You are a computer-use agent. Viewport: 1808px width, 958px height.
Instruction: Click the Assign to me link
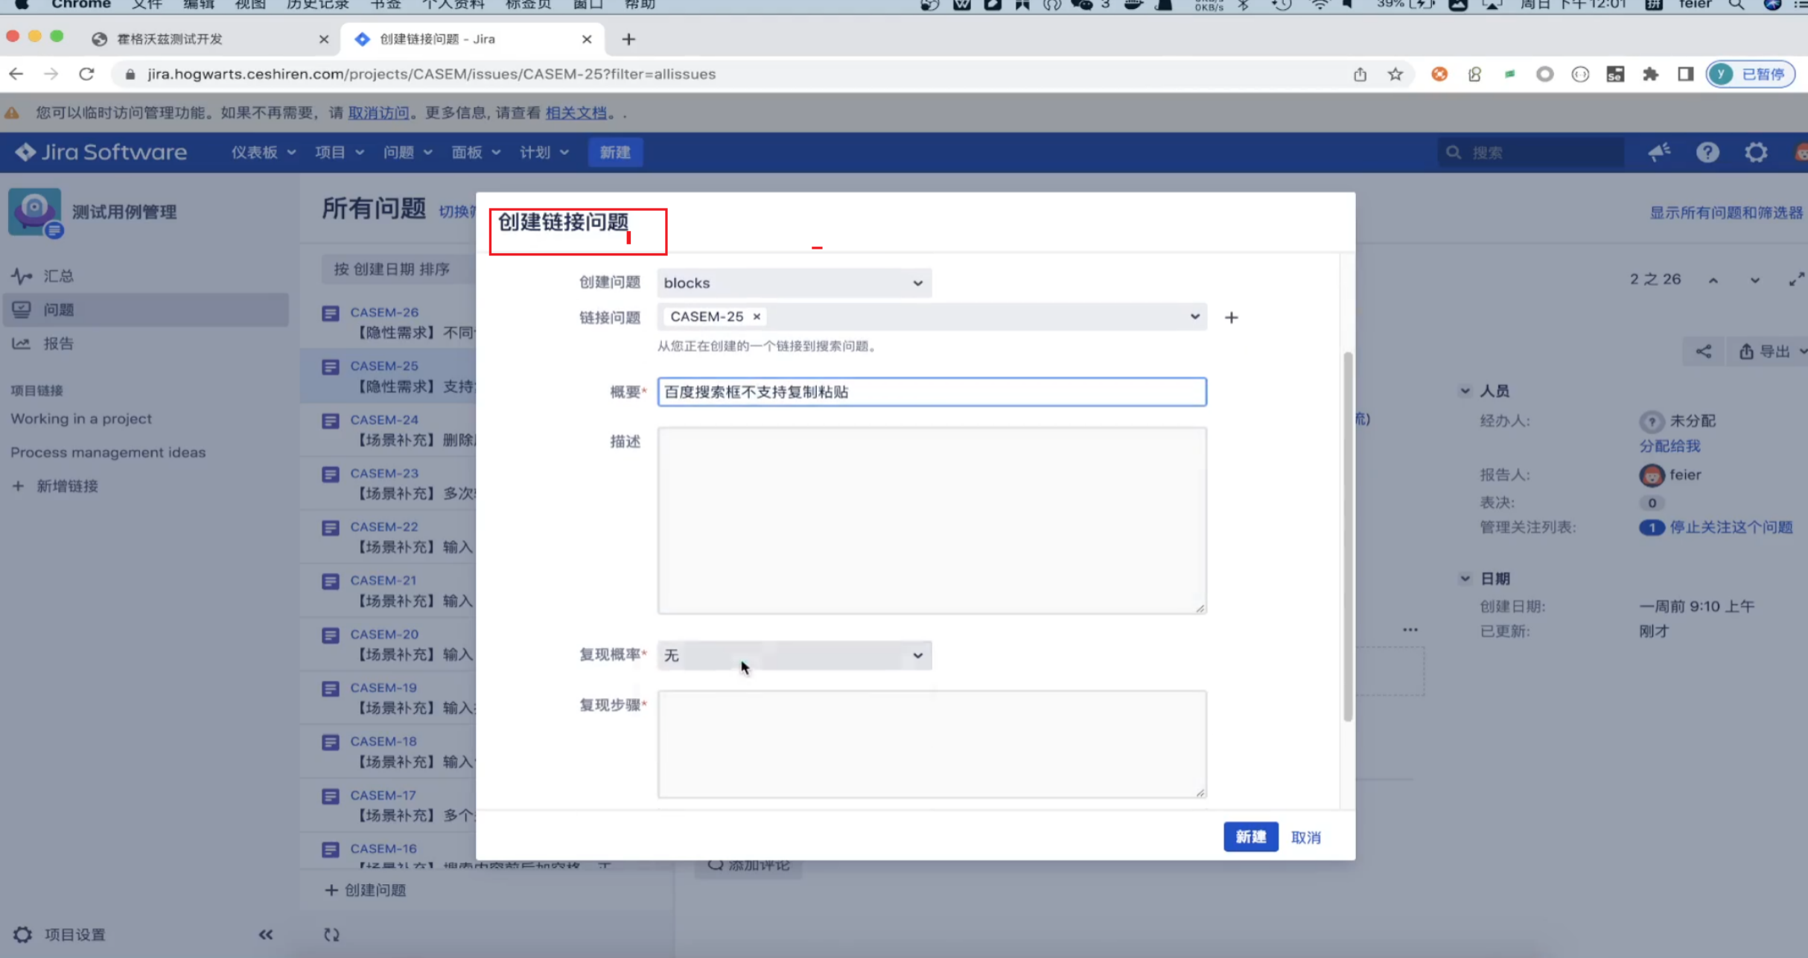1669,445
